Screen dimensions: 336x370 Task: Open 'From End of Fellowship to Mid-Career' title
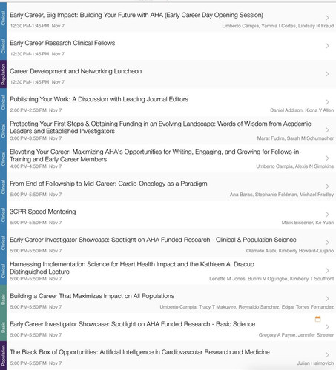click(x=108, y=184)
